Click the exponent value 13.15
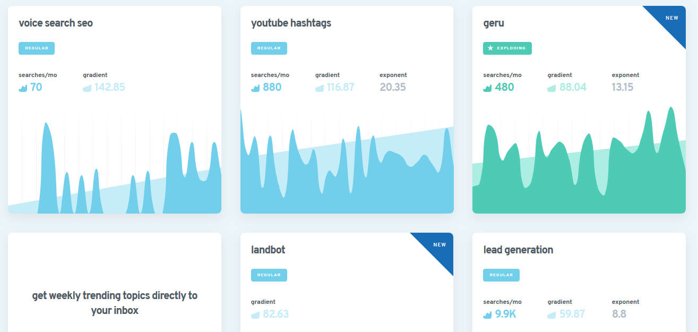 click(x=623, y=88)
